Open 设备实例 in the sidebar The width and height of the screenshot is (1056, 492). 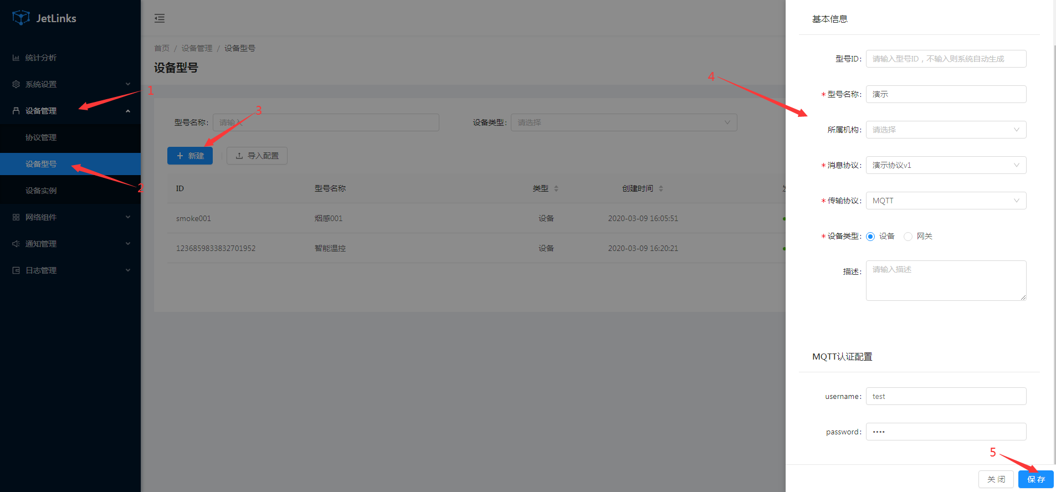[41, 191]
